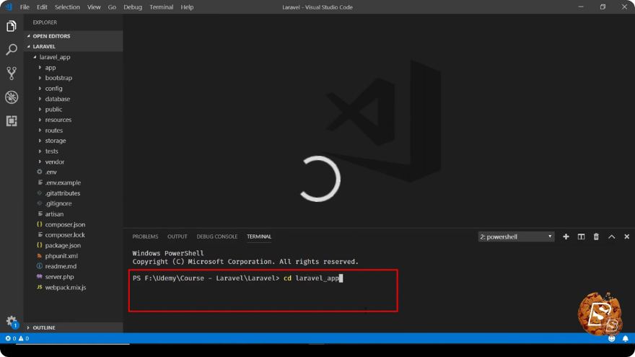Create a new terminal with plus icon
The image size is (635, 357).
coord(566,237)
